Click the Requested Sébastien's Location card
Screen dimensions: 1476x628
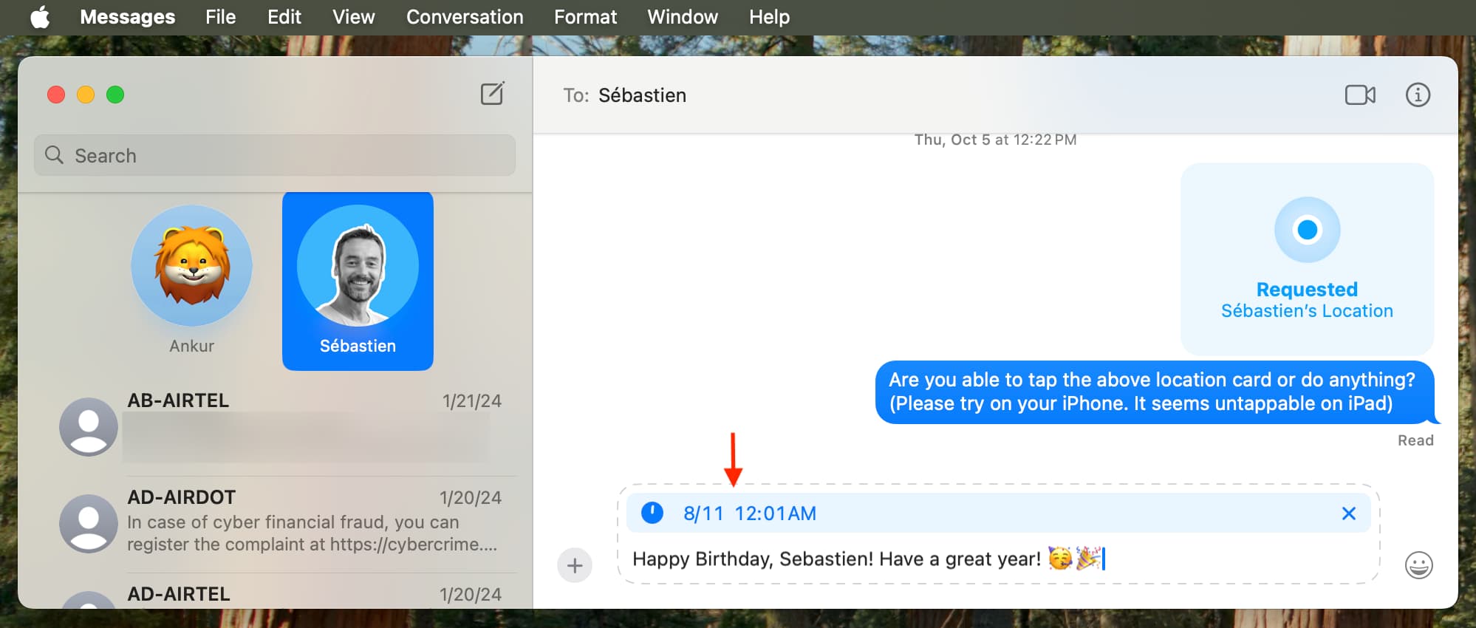coord(1306,259)
